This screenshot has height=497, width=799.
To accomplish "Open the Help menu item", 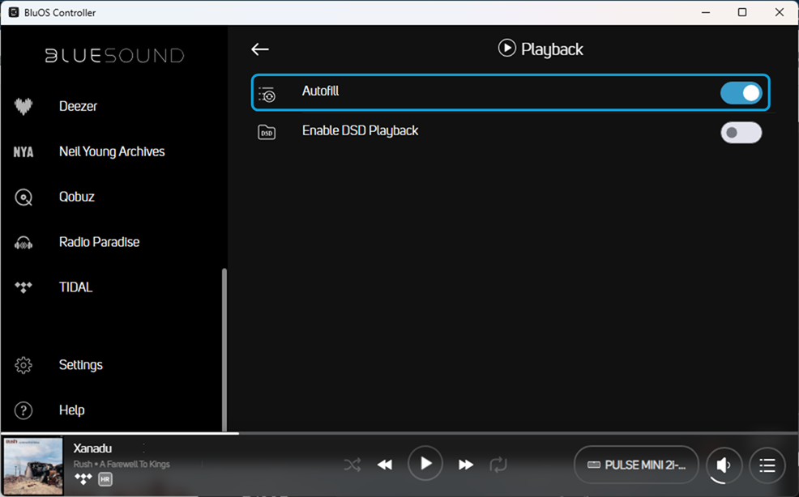I will [x=71, y=410].
